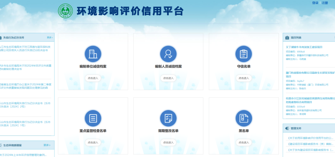This screenshot has width=335, height=157.
Task: Click the 守信名单 clipboard icon
Action: [x=244, y=54]
